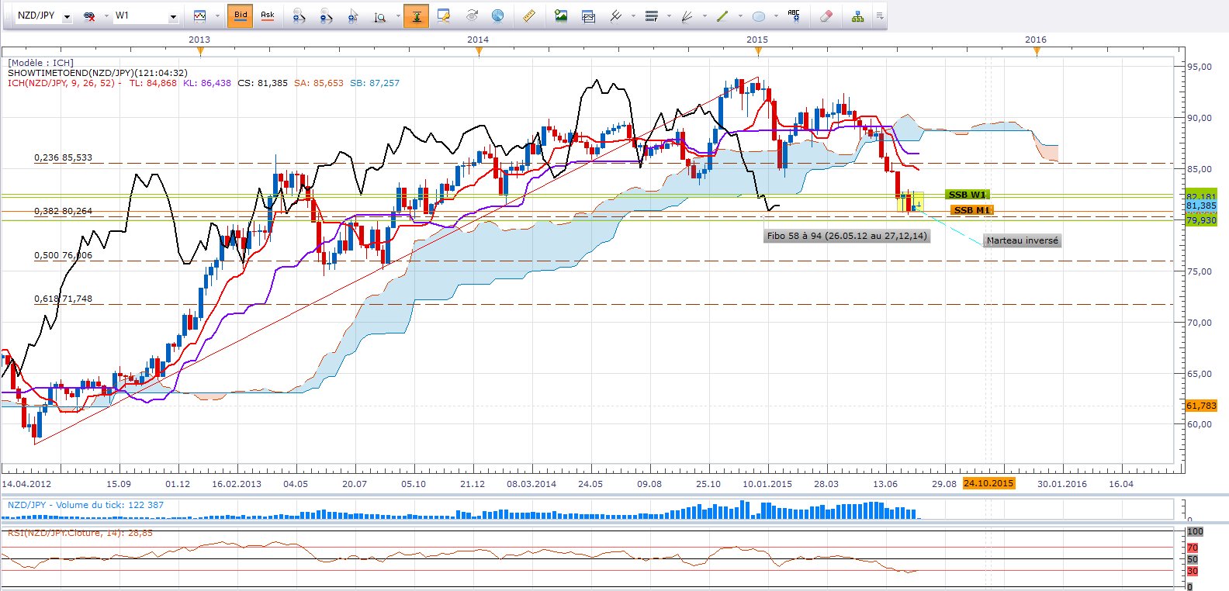Select the Fibonacci levels tool
Image resolution: width=1229 pixels, height=591 pixels.
pos(652,16)
